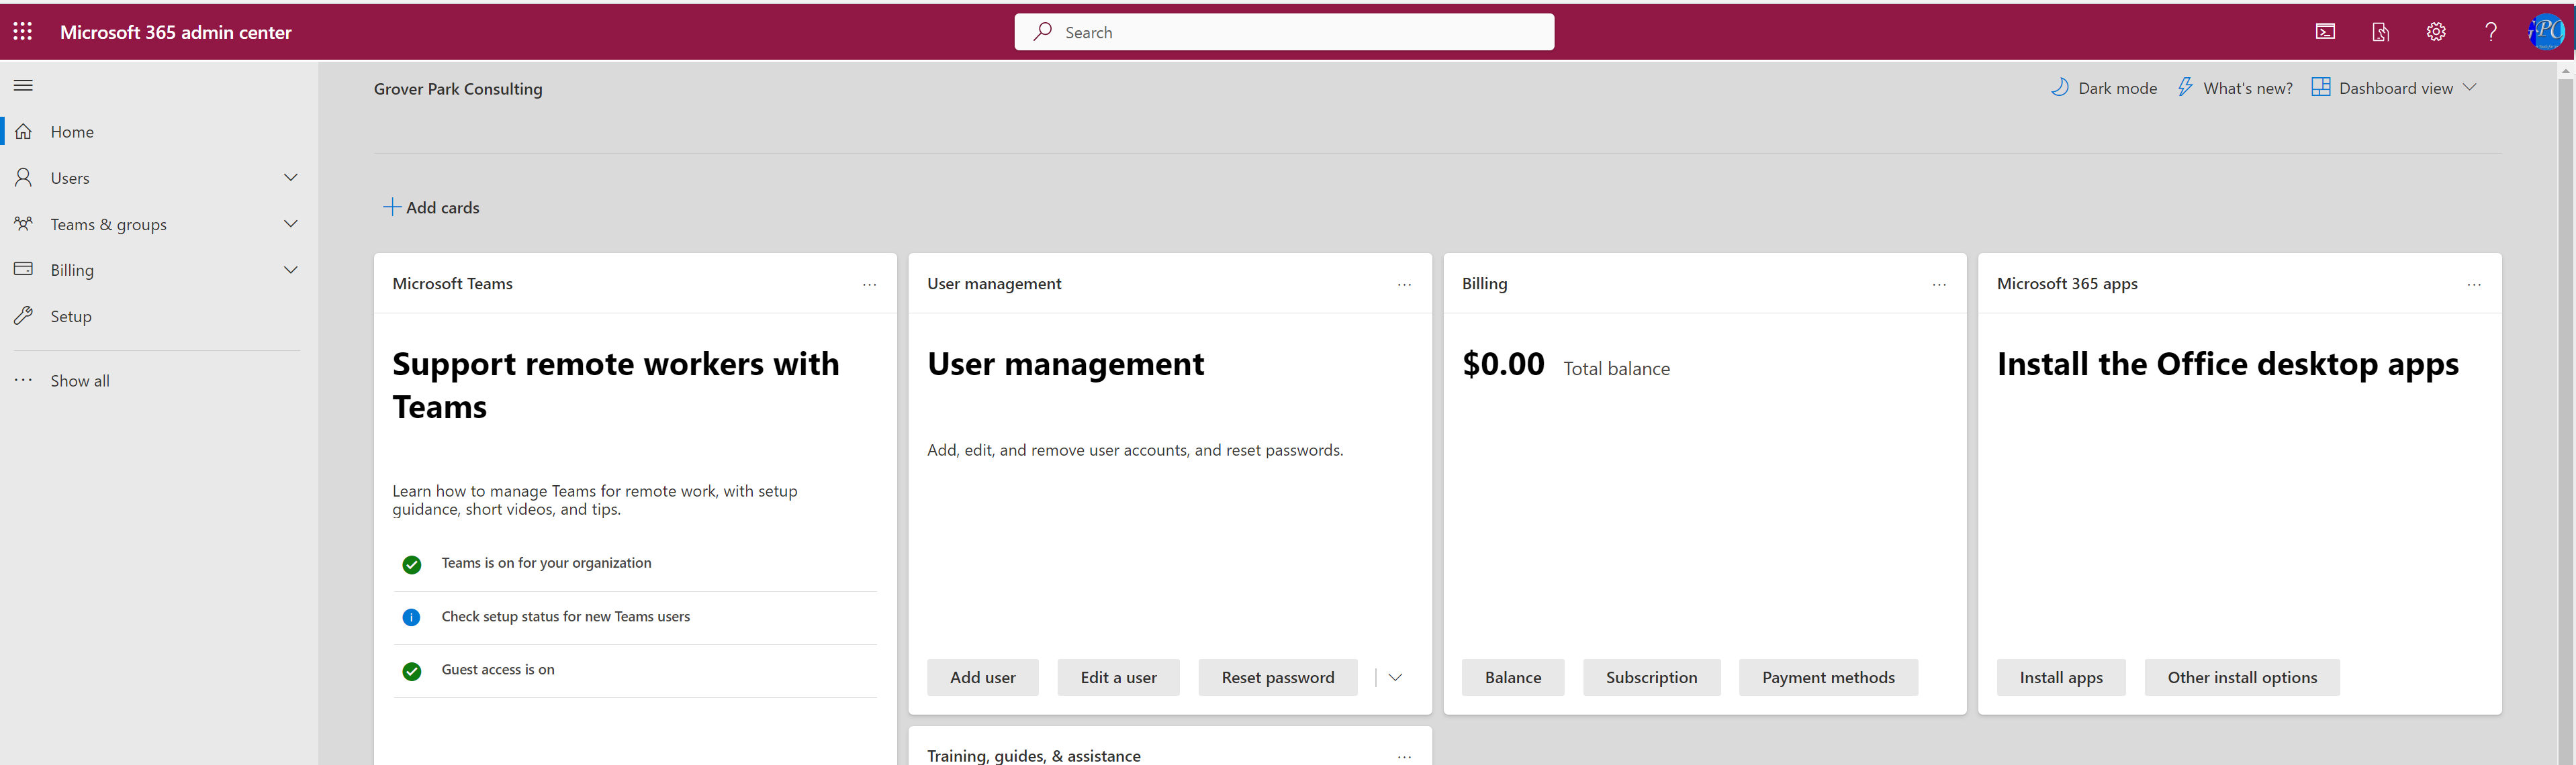Click the search magnifier icon
Viewport: 2576px width, 765px height.
(1042, 32)
